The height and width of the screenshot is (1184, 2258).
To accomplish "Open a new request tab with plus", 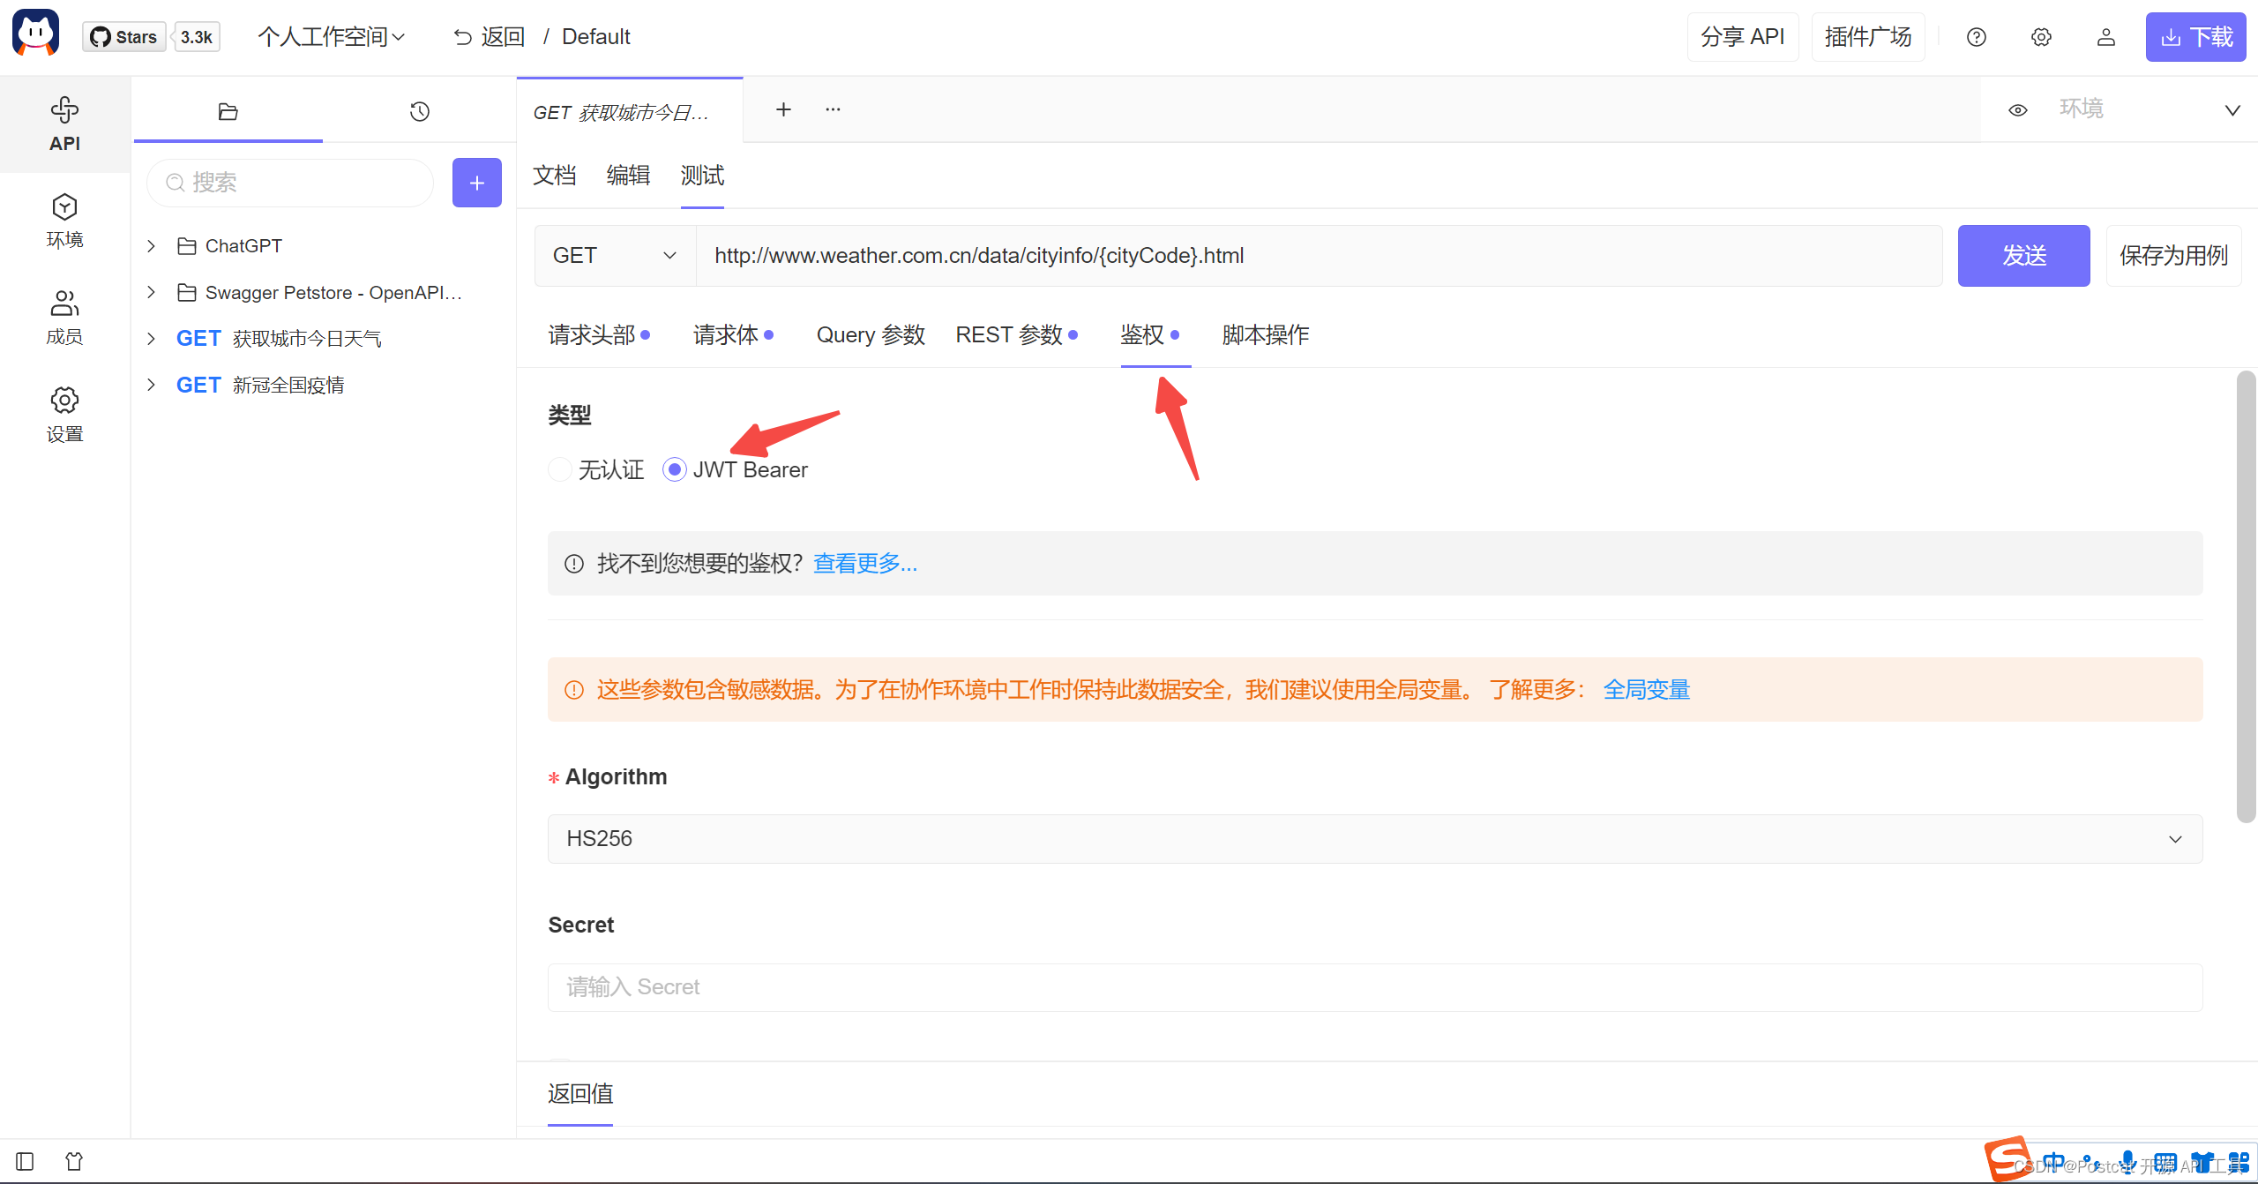I will (x=783, y=109).
